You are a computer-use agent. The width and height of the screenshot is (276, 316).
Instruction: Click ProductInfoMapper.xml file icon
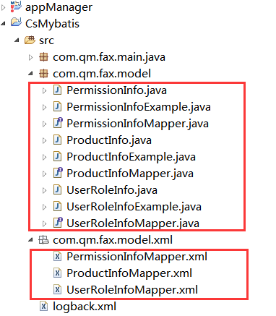(57, 273)
